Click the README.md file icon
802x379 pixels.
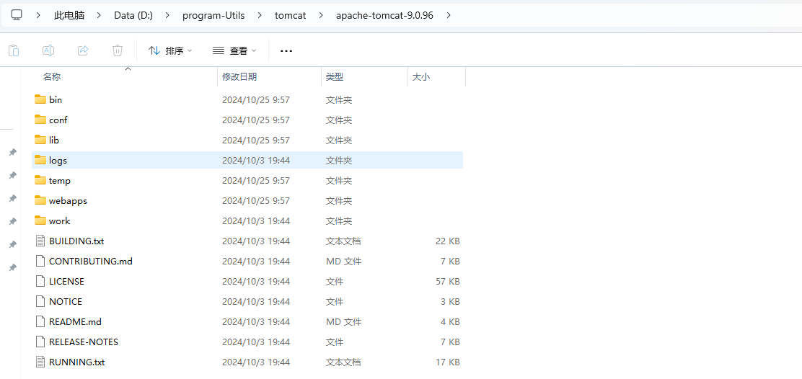tap(40, 321)
